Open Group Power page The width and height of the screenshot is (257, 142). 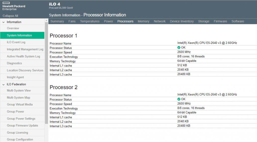point(22,112)
